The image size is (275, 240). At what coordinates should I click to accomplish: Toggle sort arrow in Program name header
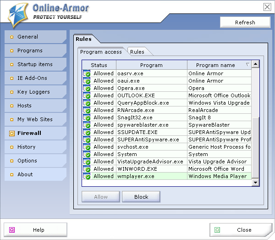247,65
